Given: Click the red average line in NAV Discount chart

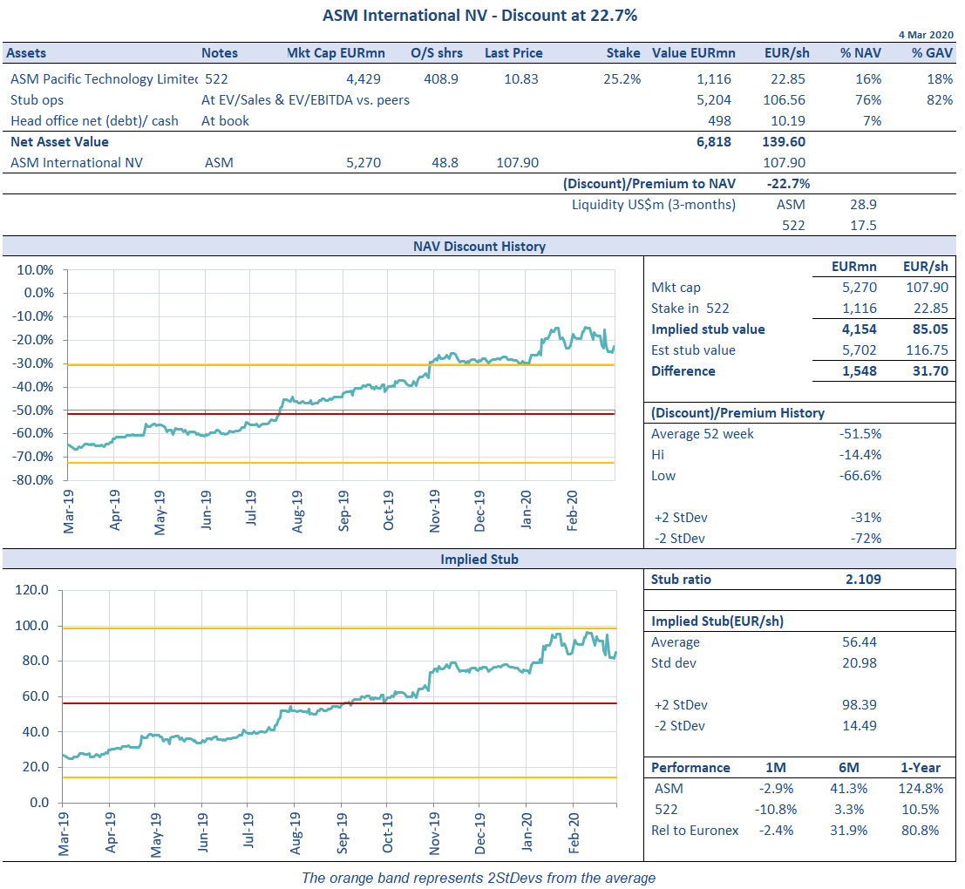Looking at the screenshot, I should tap(174, 414).
